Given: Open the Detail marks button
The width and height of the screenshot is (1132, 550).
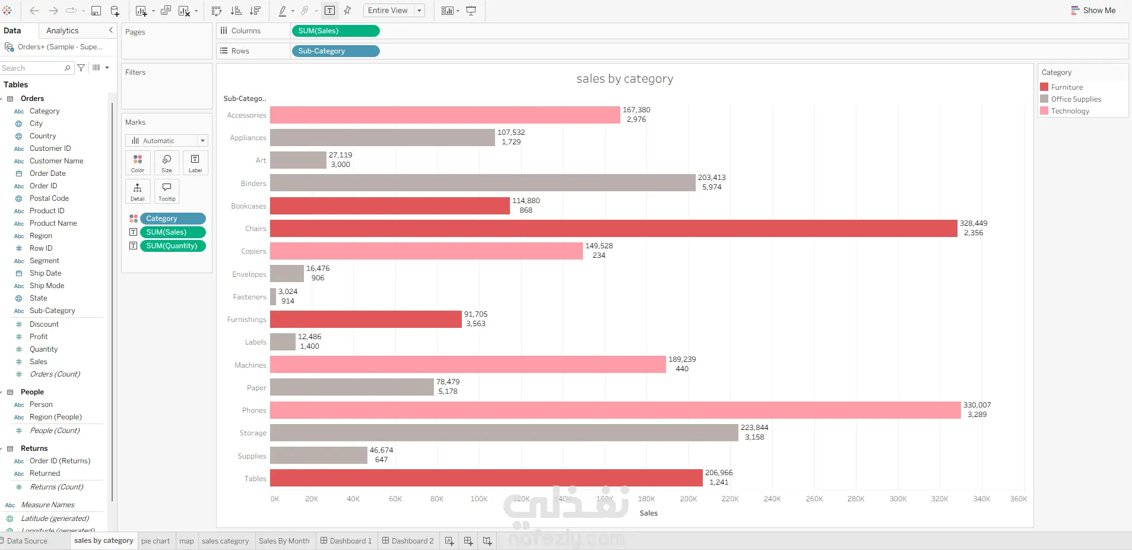Looking at the screenshot, I should tap(138, 192).
